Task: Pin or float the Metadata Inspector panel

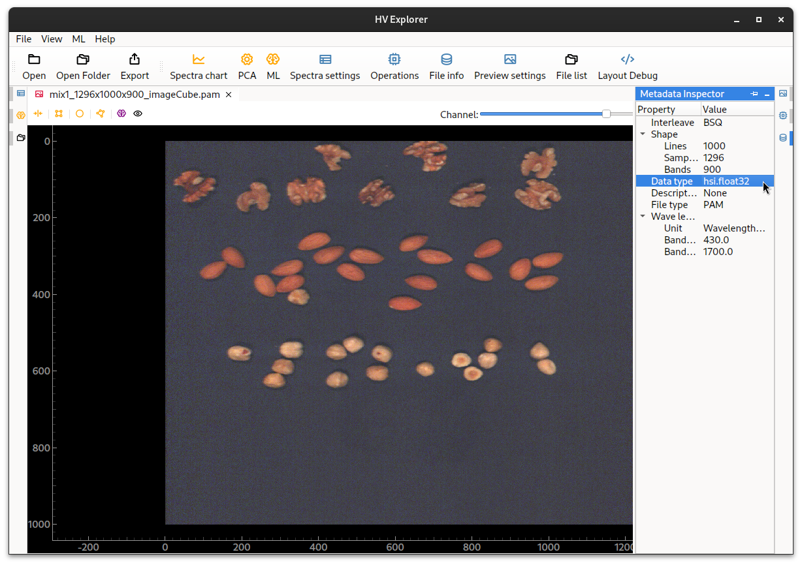Action: tap(754, 94)
